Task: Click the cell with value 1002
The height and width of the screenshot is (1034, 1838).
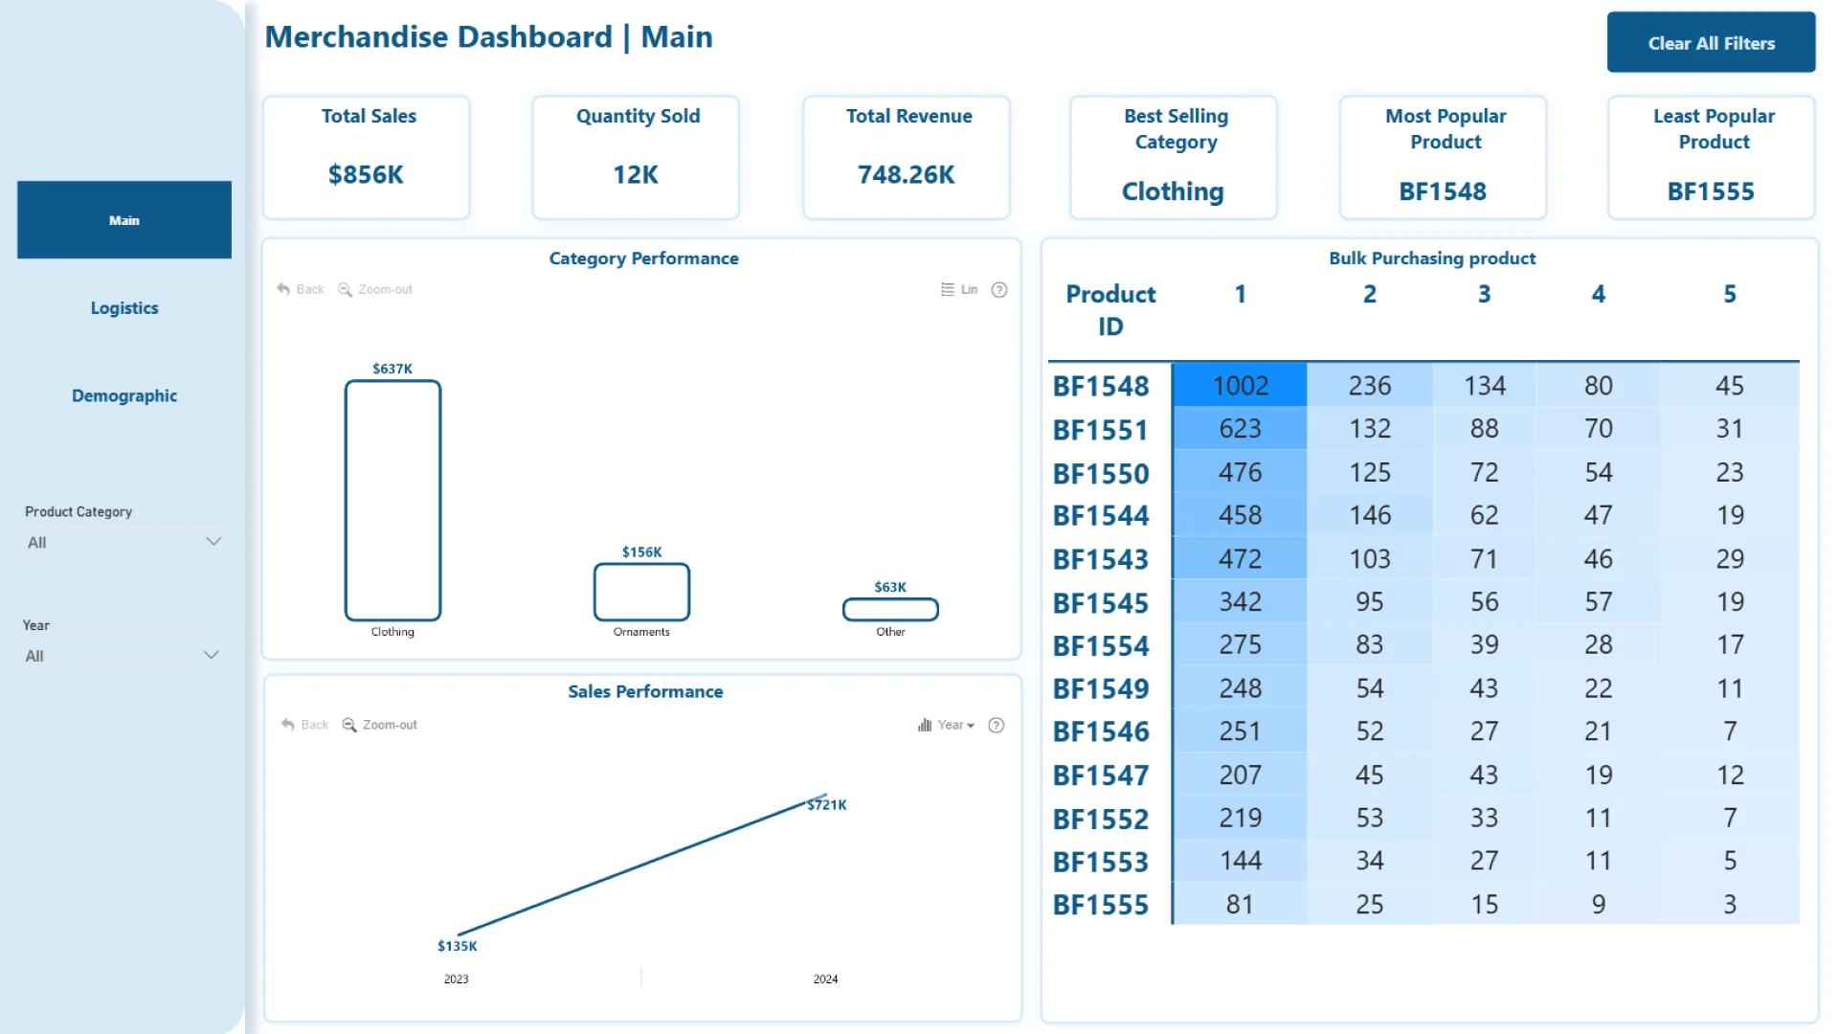Action: (1241, 386)
